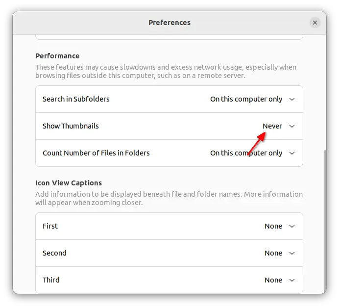Click the Show Thumbnails label
339x308 pixels.
(x=71, y=126)
